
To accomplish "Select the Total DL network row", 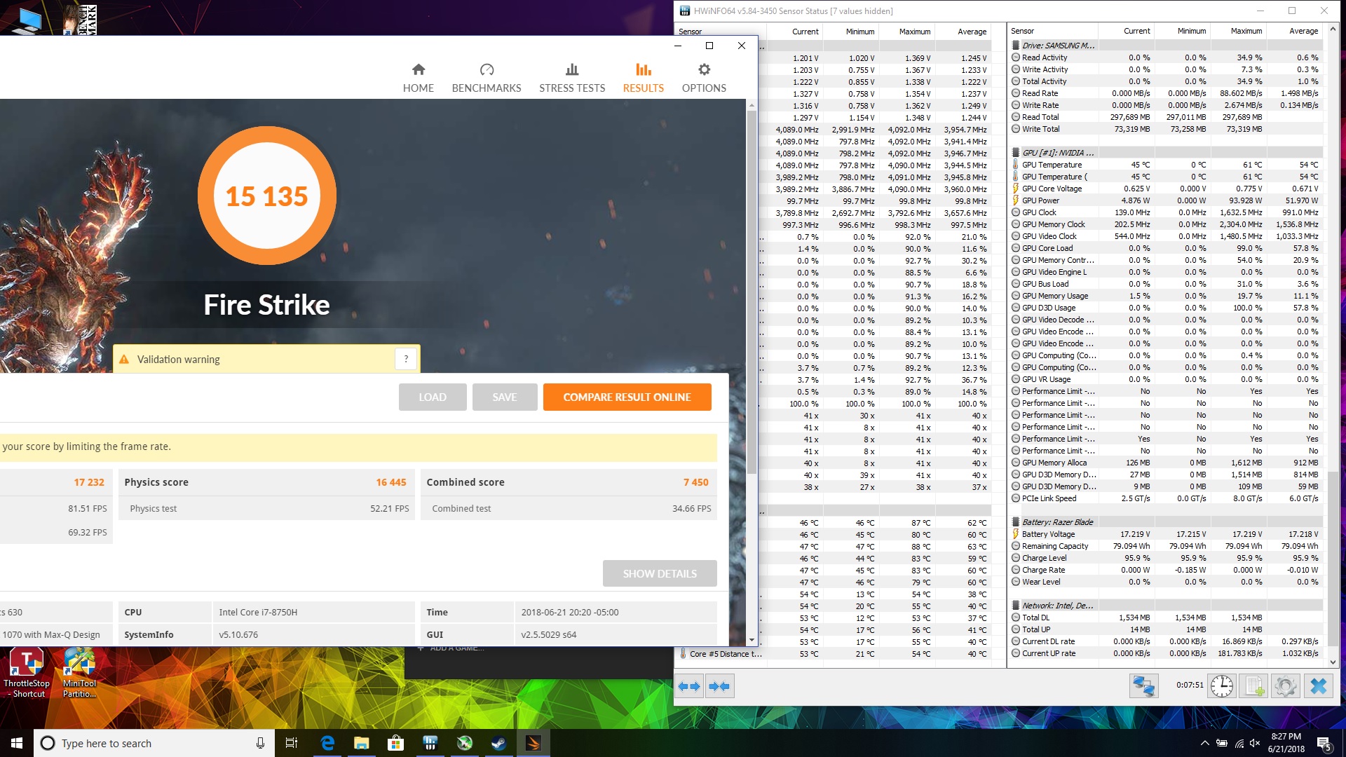I will [x=1166, y=618].
